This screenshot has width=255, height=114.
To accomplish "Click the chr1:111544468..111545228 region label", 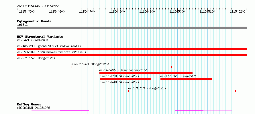I will (39, 6).
